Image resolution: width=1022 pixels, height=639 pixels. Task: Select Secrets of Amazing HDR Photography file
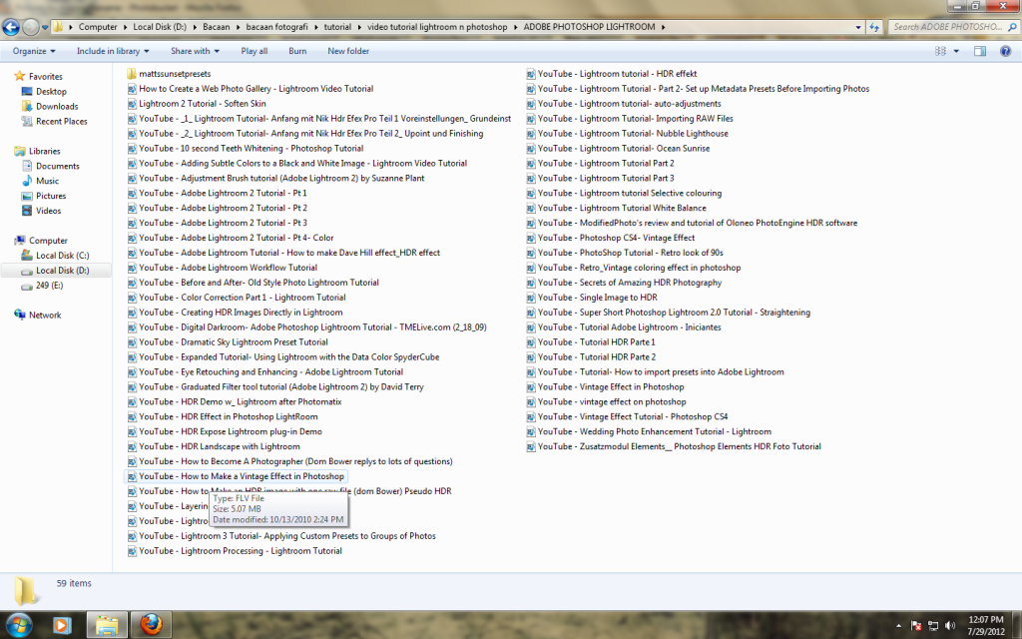click(624, 283)
